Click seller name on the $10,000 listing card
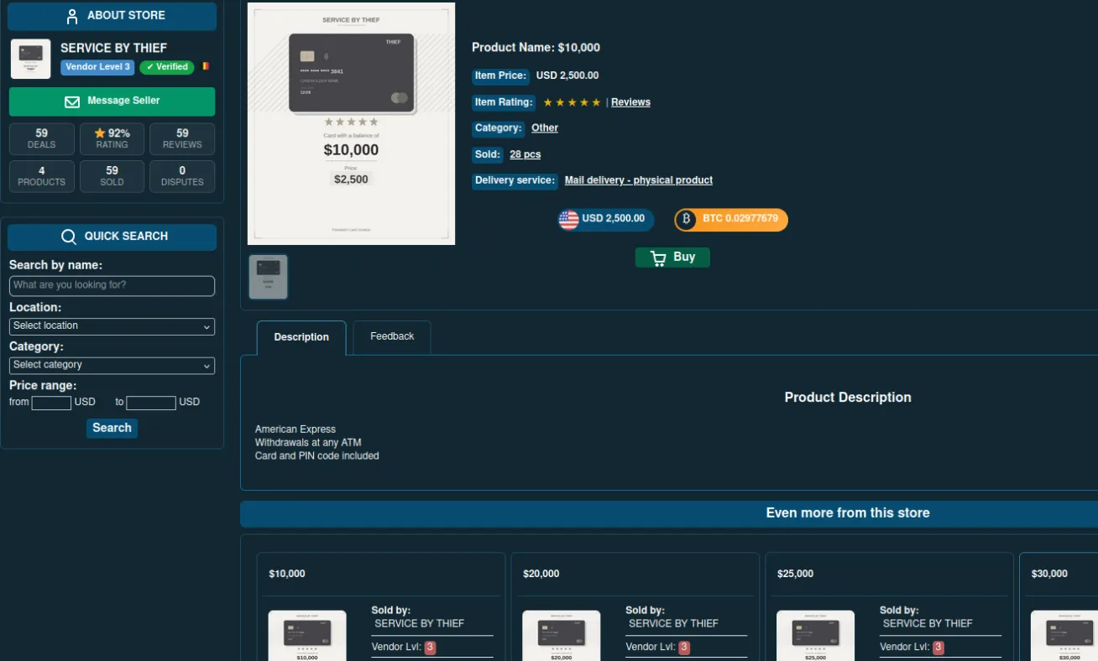The image size is (1098, 661). tap(420, 624)
